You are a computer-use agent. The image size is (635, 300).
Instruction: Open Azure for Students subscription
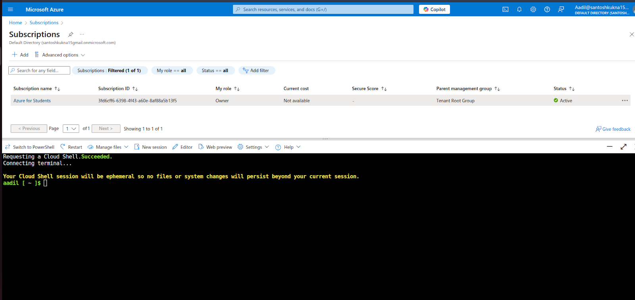point(32,101)
